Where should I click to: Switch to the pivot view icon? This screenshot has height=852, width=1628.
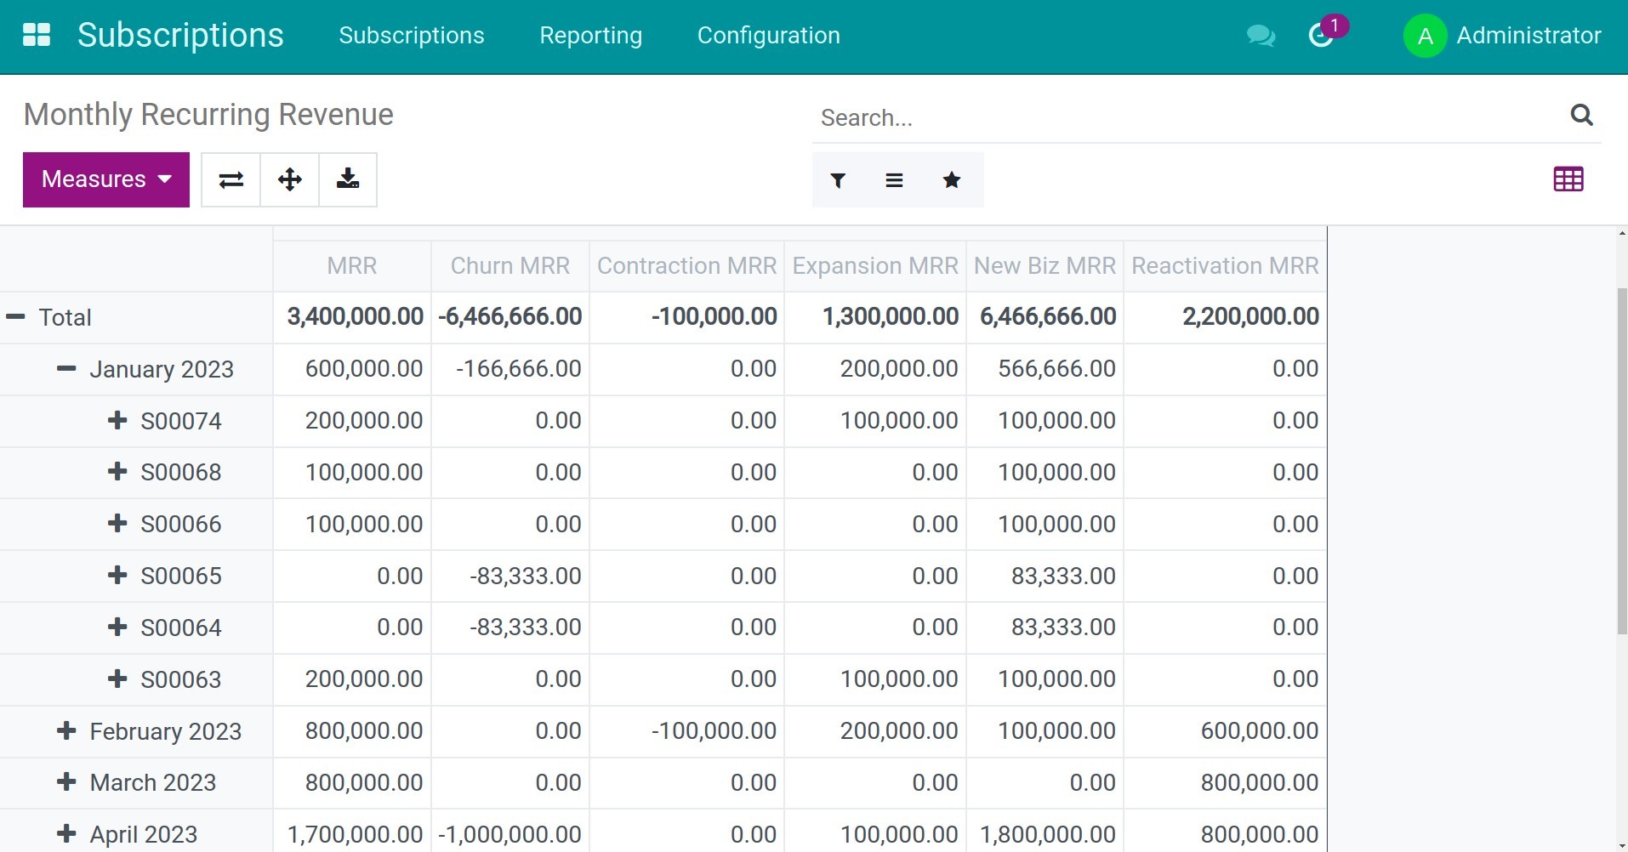click(1568, 179)
